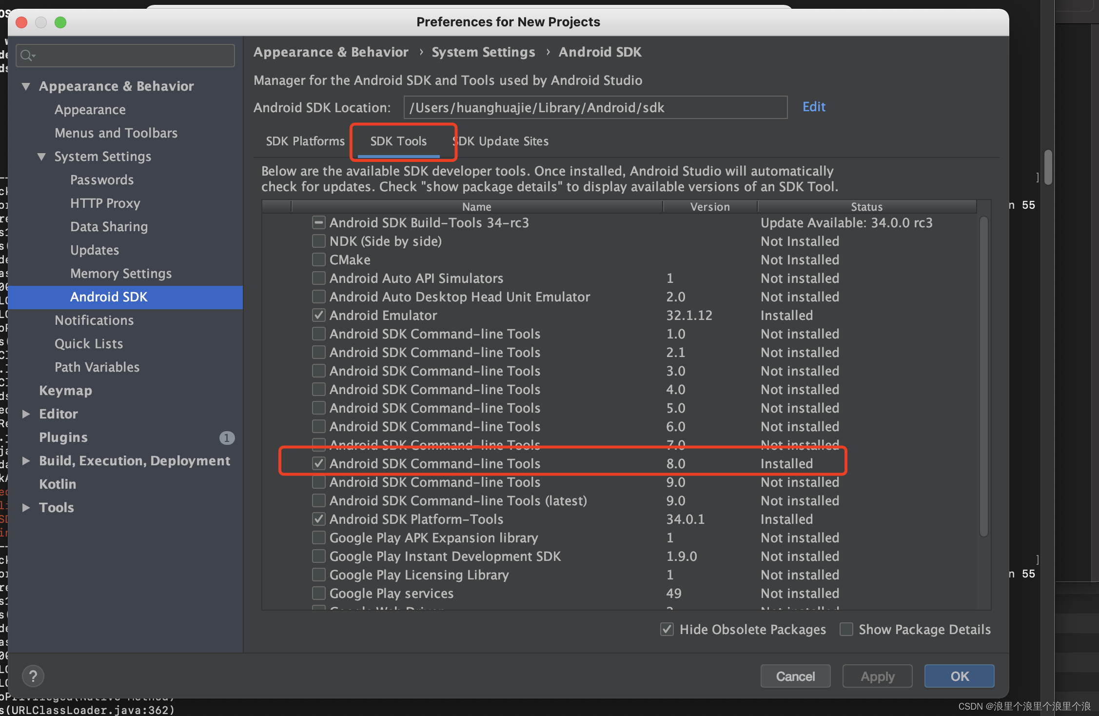Viewport: 1099px width, 716px height.
Task: Click the settings search field
Action: click(x=125, y=56)
